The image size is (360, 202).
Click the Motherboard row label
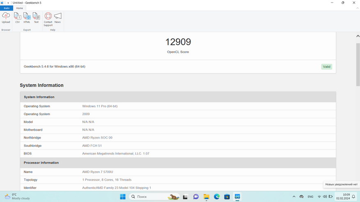coord(33,130)
